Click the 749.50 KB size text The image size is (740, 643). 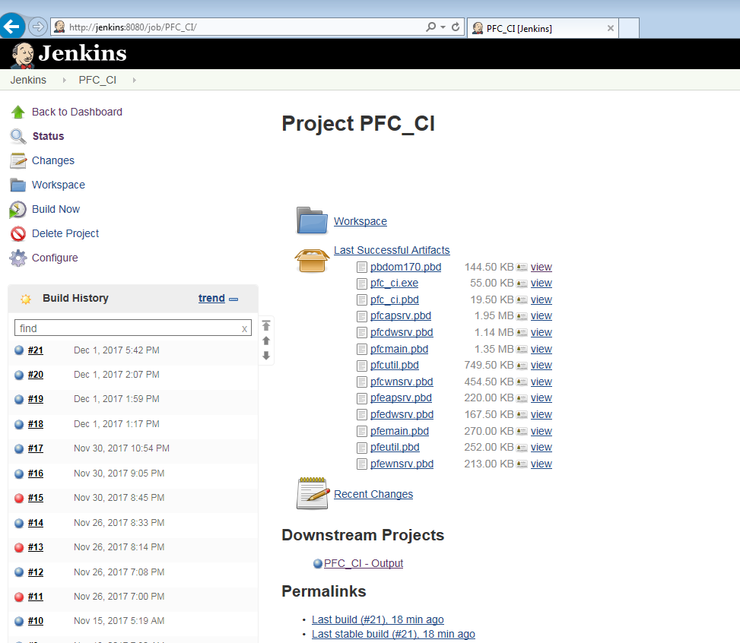pos(488,365)
